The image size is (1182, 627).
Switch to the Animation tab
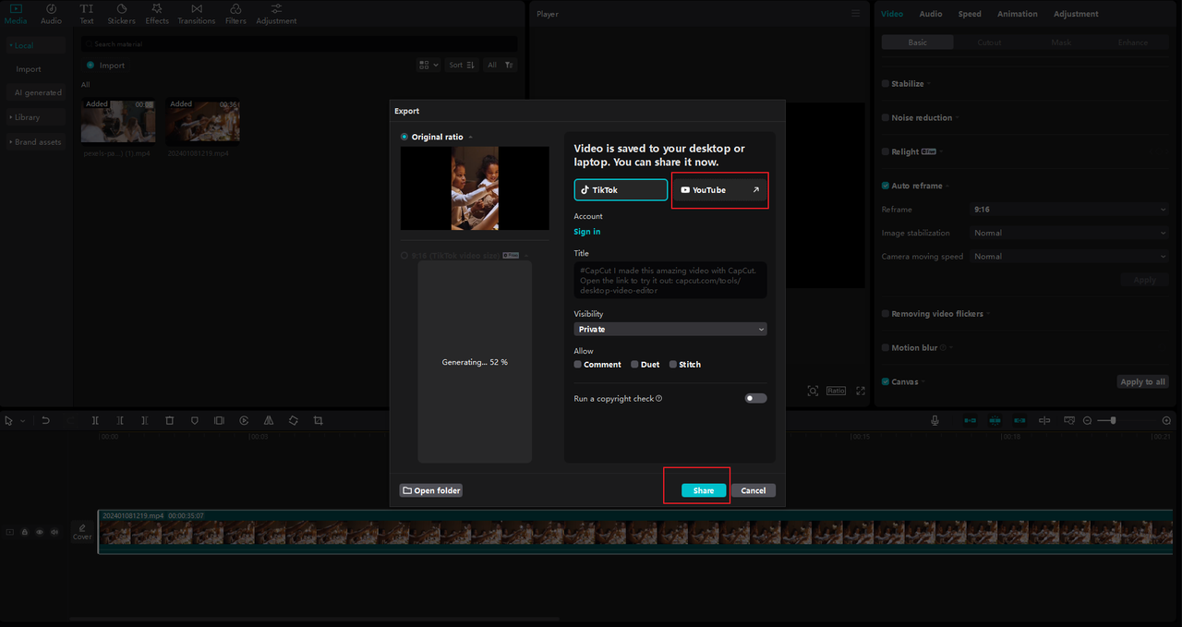1017,14
